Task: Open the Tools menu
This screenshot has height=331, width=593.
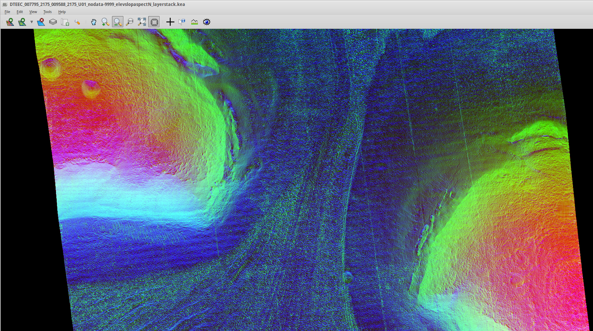Action: (47, 12)
